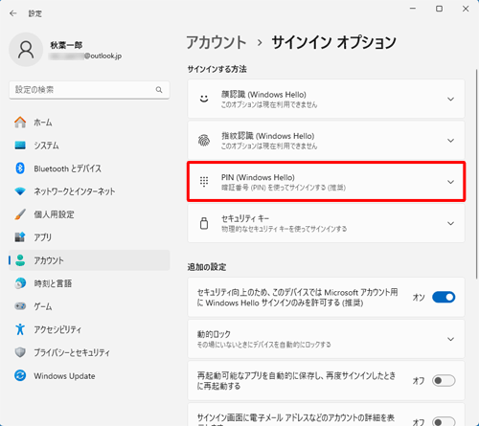
Task: Expand セキュリティ キー chevron
Action: [x=450, y=223]
